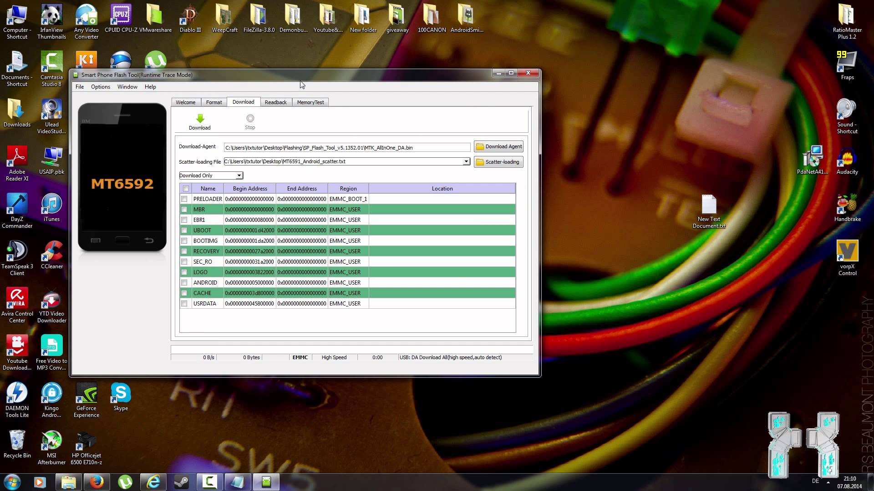Viewport: 874px width, 491px height.
Task: Switch to the Format tab
Action: click(214, 102)
